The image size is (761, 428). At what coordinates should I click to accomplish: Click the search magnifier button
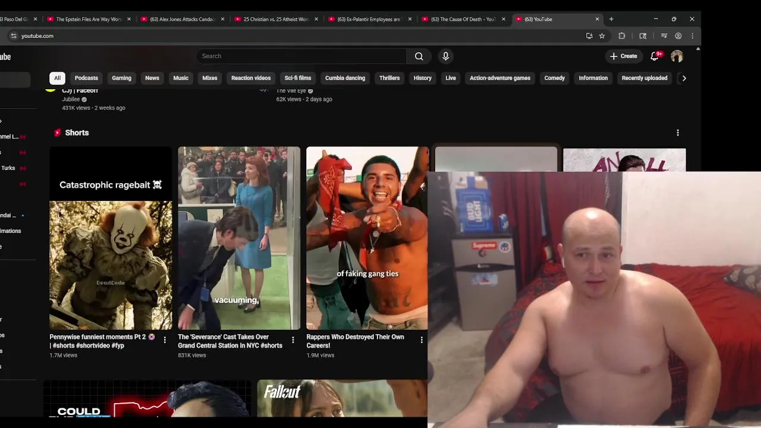point(419,56)
